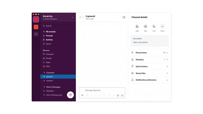
Task: Start a call with the Call icon
Action: pyautogui.click(x=154, y=26)
